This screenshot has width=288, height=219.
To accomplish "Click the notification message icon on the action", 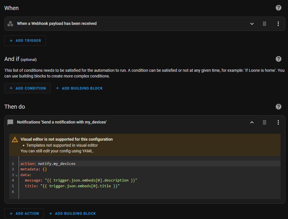I will pos(10,122).
